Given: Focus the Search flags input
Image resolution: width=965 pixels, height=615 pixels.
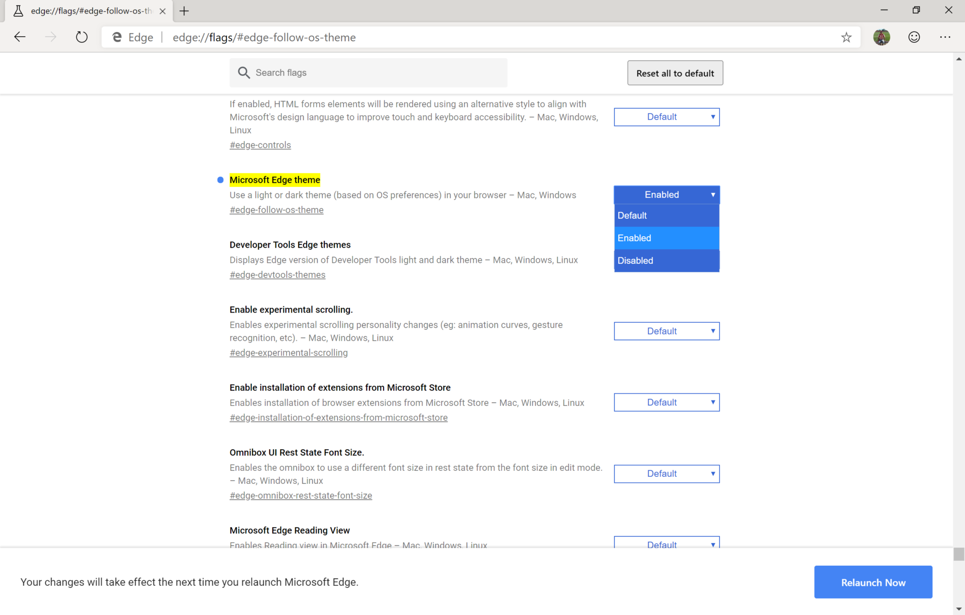Looking at the screenshot, I should (x=368, y=73).
